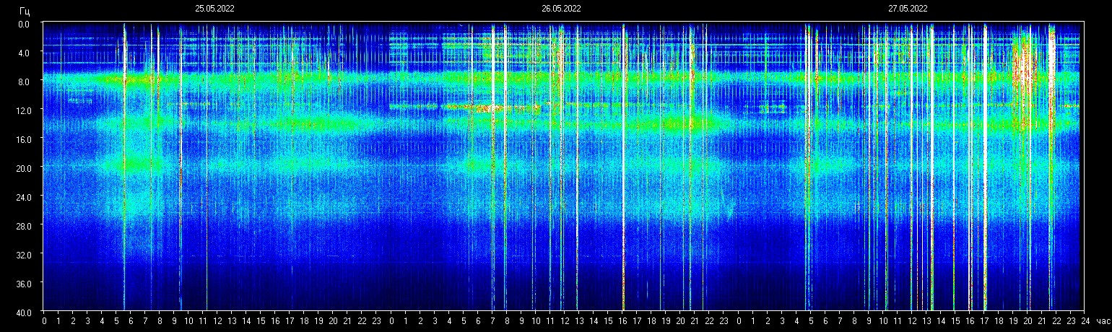
Task: Click the Гц frequency unit label
Action: (25, 11)
